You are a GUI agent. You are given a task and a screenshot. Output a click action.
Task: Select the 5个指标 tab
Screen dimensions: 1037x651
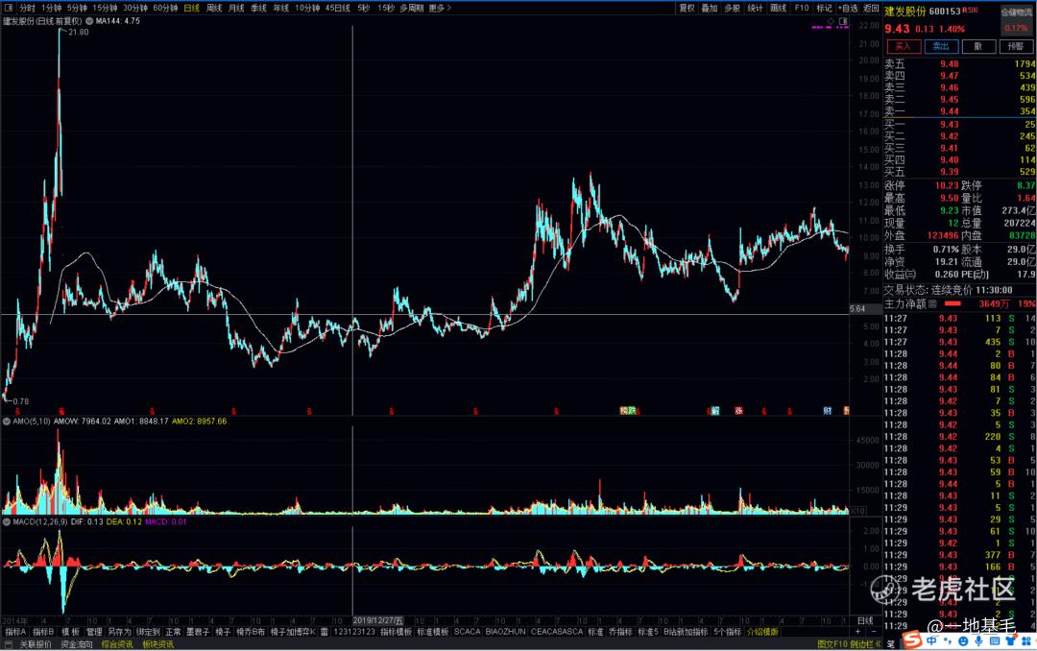click(728, 632)
